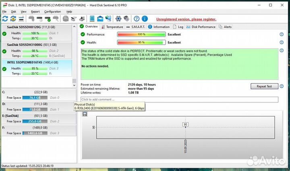
Task: Click the help icon beside Health bar
Action: click(x=282, y=43)
